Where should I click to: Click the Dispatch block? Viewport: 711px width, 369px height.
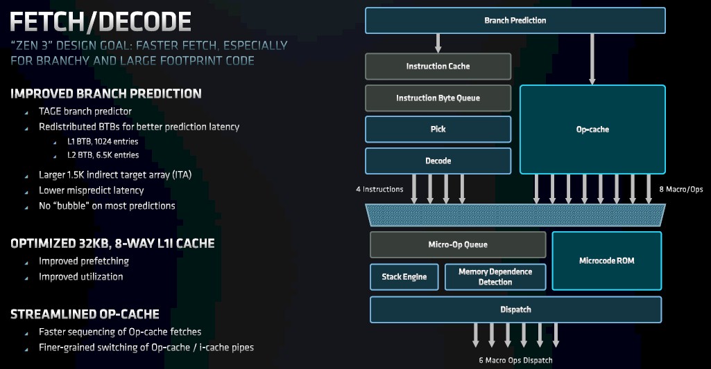pyautogui.click(x=515, y=309)
